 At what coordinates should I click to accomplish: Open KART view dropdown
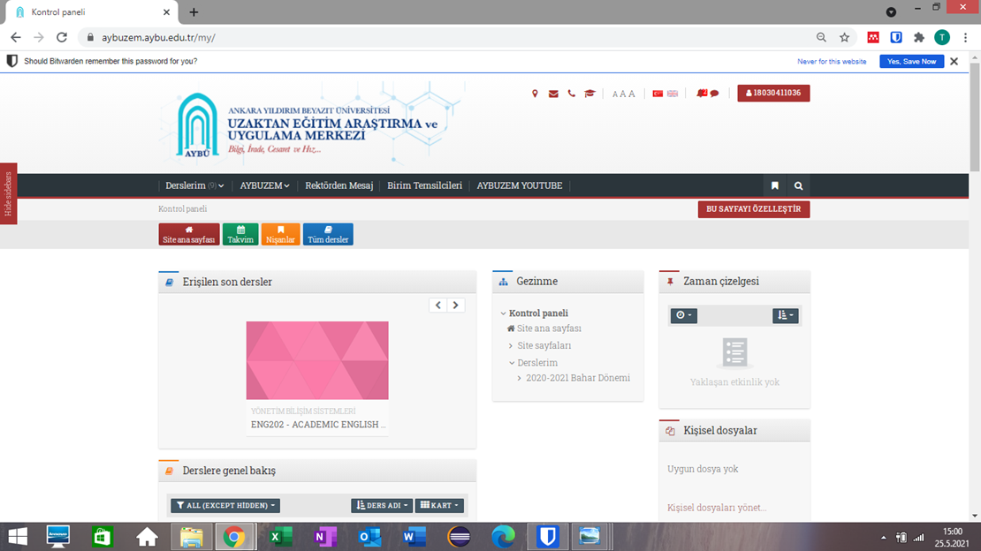pos(439,505)
